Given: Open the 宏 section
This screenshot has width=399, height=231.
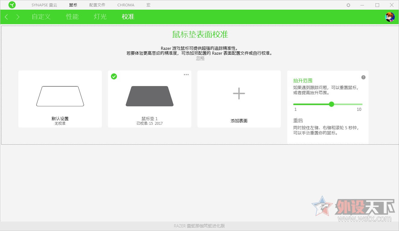Looking at the screenshot, I should coord(148,5).
